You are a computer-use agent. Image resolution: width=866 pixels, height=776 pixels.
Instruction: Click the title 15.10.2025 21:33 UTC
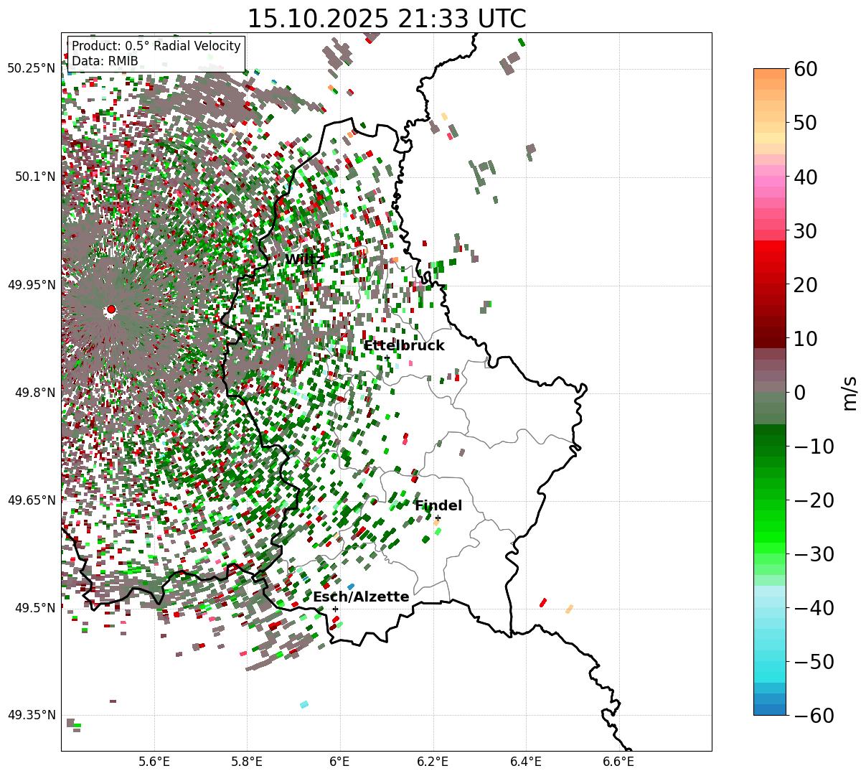[x=386, y=18]
